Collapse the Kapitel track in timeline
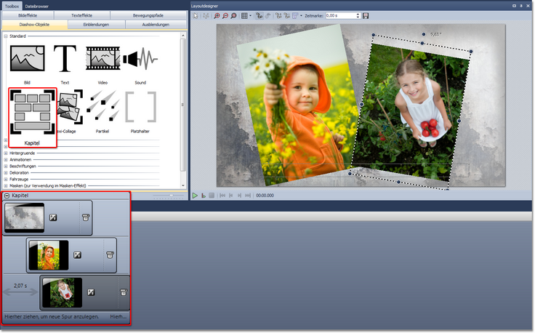This screenshot has height=333, width=535. coord(7,196)
